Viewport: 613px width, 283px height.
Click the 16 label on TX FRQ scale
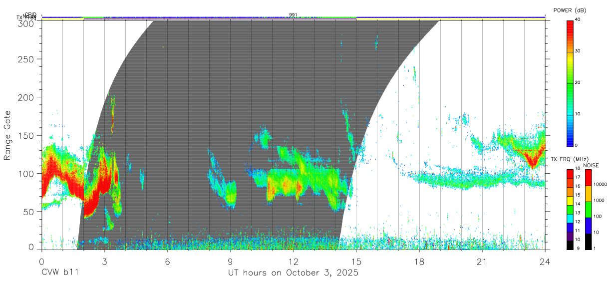578,186
